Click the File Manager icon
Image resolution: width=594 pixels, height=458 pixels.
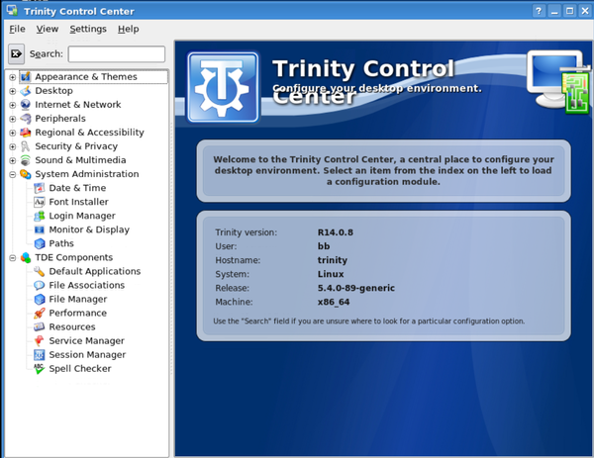pyautogui.click(x=40, y=299)
